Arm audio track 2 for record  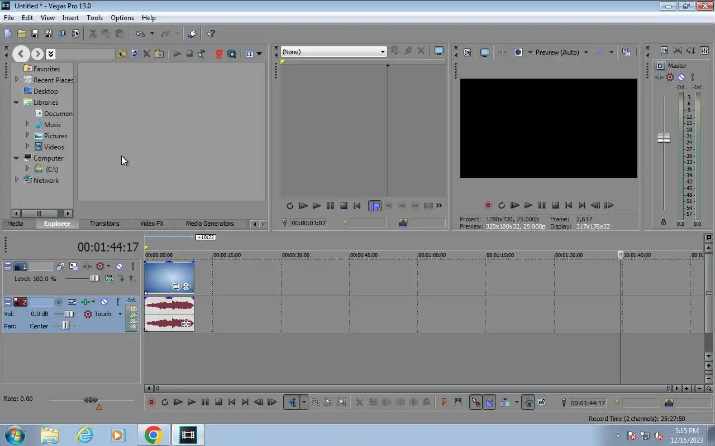click(59, 302)
